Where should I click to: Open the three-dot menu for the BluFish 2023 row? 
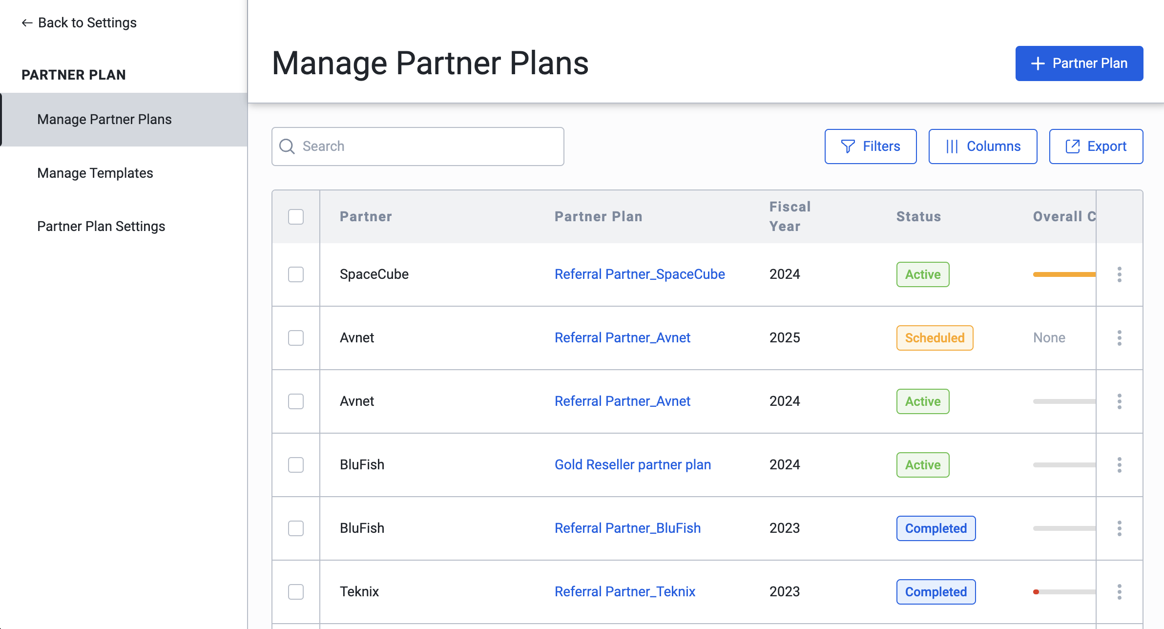tap(1120, 528)
